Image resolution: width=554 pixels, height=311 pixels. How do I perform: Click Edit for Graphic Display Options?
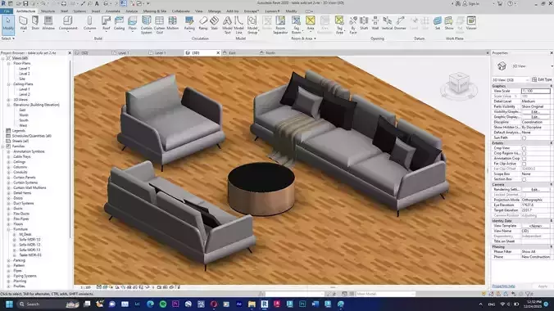coord(535,117)
